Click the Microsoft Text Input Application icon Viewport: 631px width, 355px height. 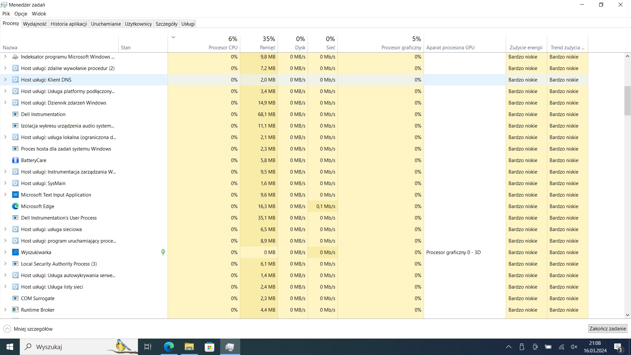click(15, 195)
